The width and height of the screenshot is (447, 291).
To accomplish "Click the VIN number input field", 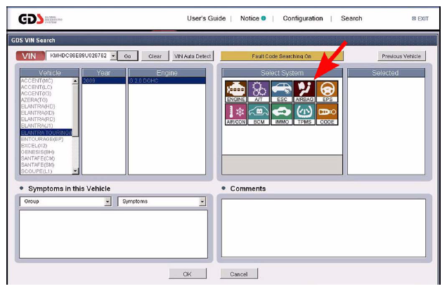I will click(78, 56).
